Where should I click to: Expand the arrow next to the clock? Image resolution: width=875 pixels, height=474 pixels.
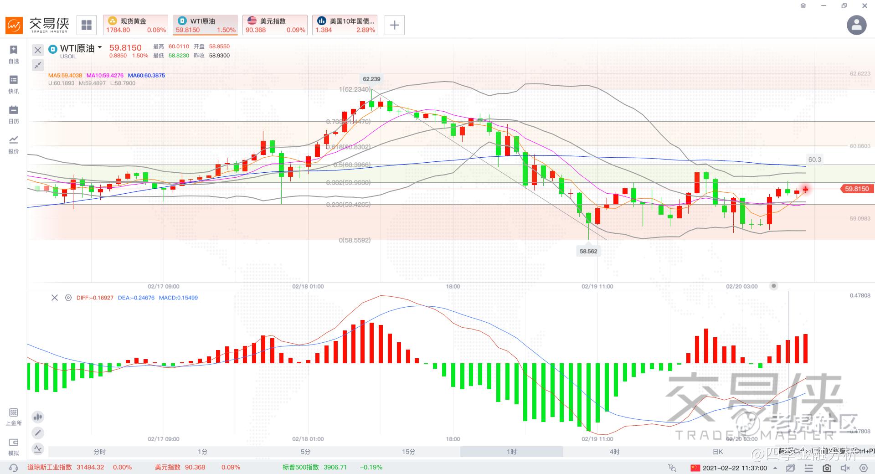[775, 468]
